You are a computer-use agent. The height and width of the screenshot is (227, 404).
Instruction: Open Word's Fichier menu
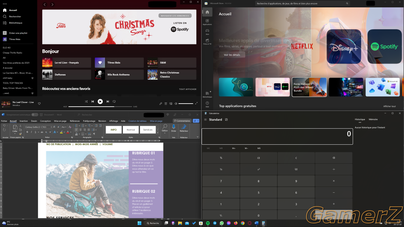click(x=4, y=121)
